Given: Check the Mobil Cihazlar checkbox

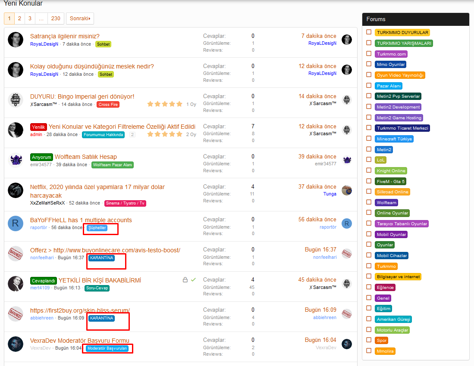Looking at the screenshot, I should pyautogui.click(x=369, y=255).
